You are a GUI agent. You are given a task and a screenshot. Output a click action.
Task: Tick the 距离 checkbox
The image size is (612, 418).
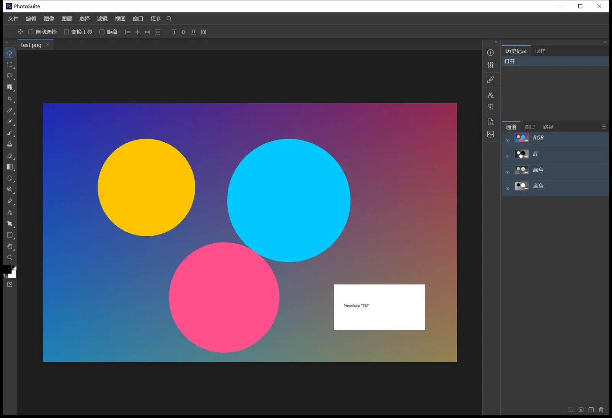point(102,32)
